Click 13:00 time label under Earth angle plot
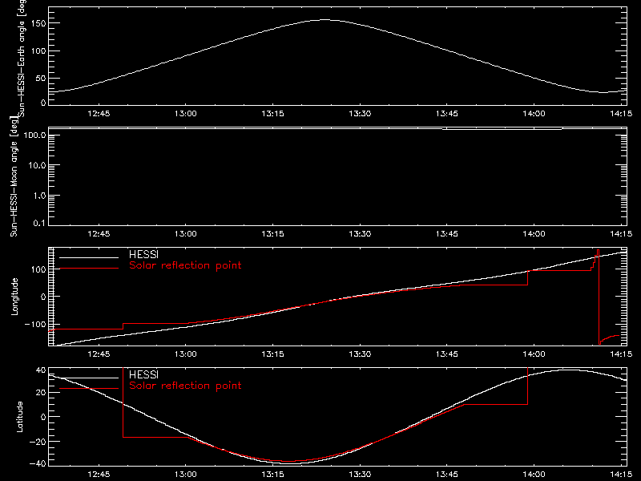 click(186, 114)
